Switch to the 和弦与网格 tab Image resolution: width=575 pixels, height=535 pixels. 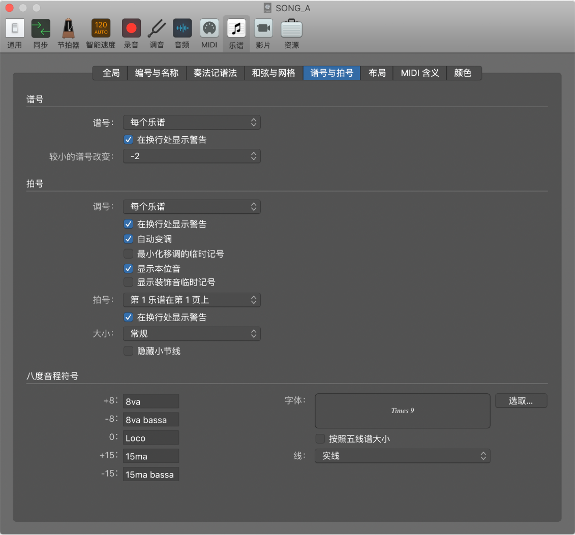274,73
